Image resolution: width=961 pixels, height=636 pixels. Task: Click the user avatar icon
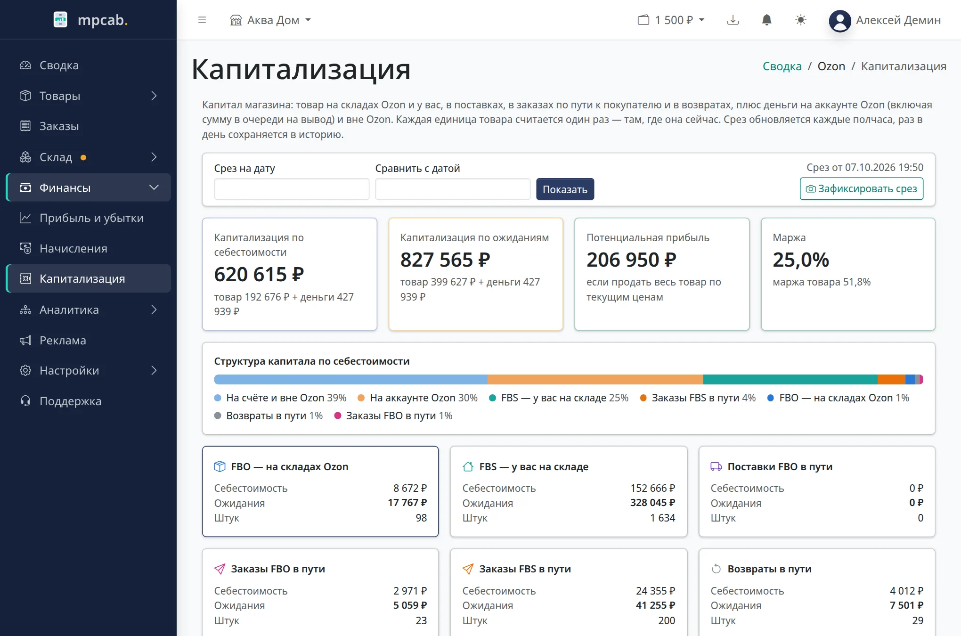(840, 21)
